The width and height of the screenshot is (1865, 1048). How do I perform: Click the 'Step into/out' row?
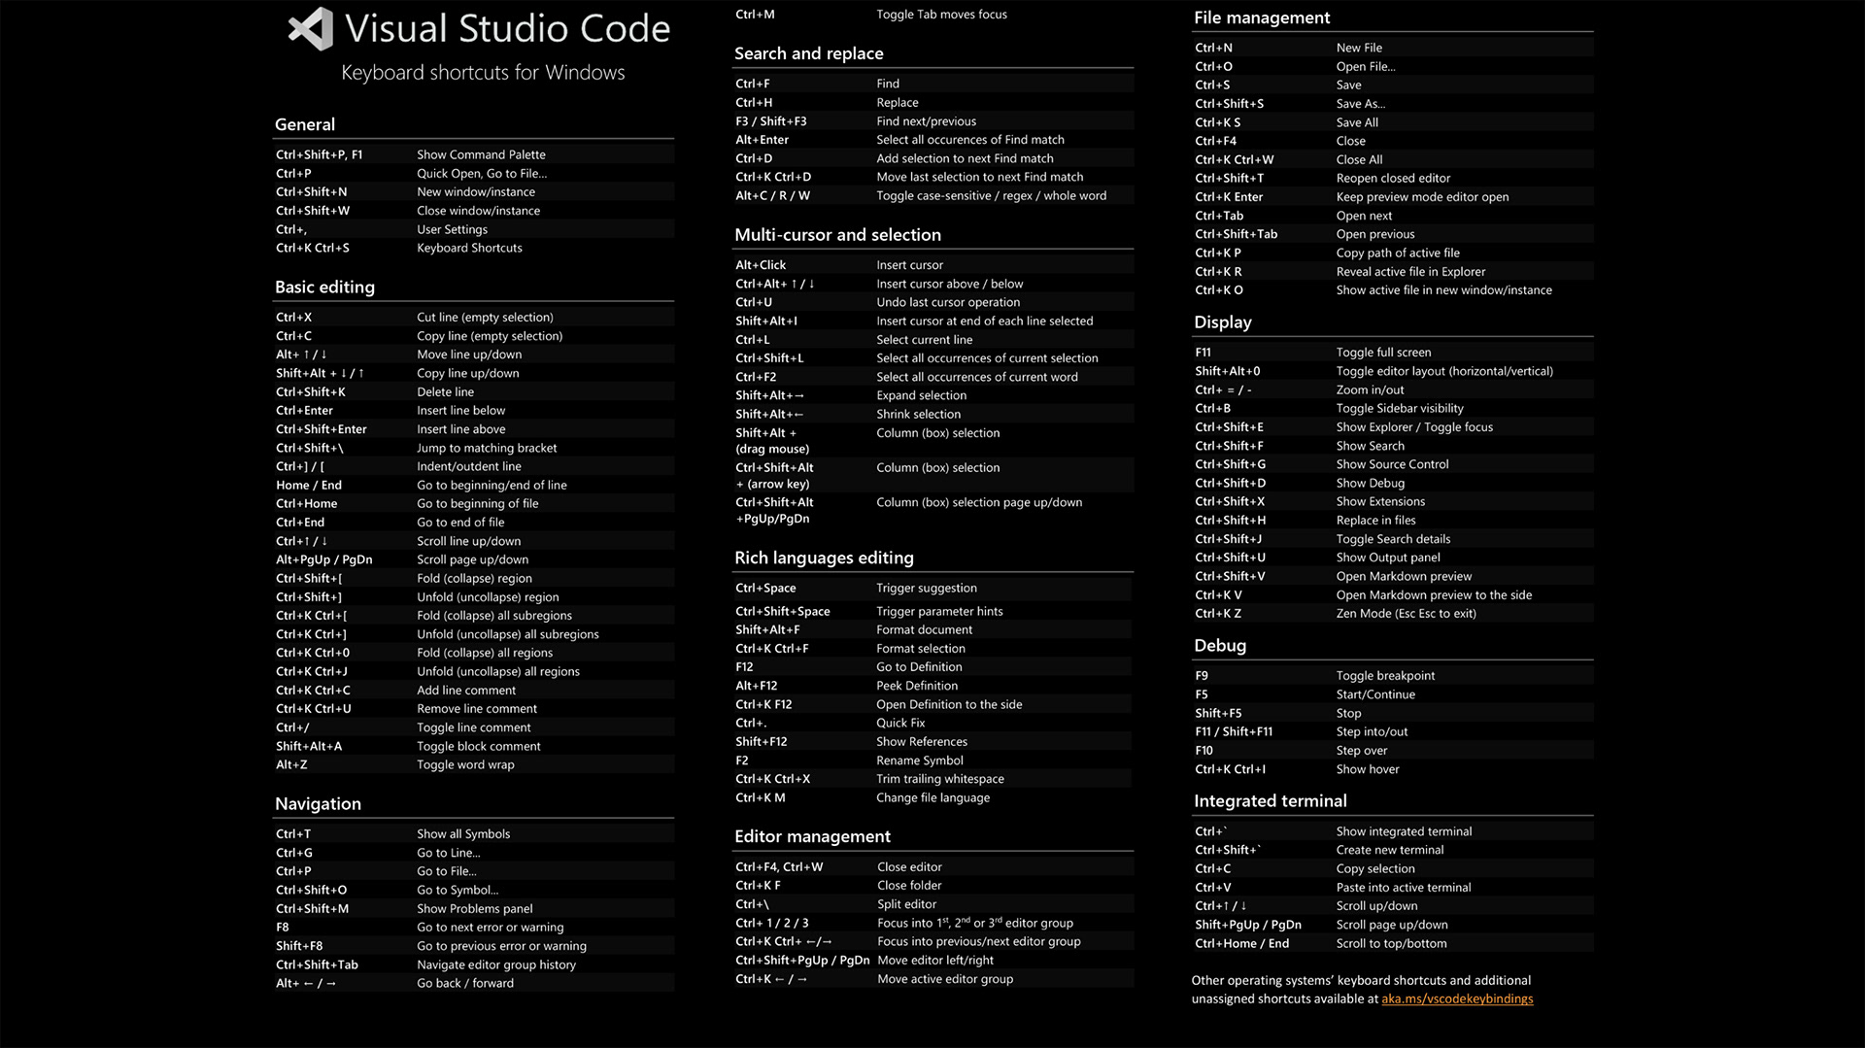click(1393, 731)
